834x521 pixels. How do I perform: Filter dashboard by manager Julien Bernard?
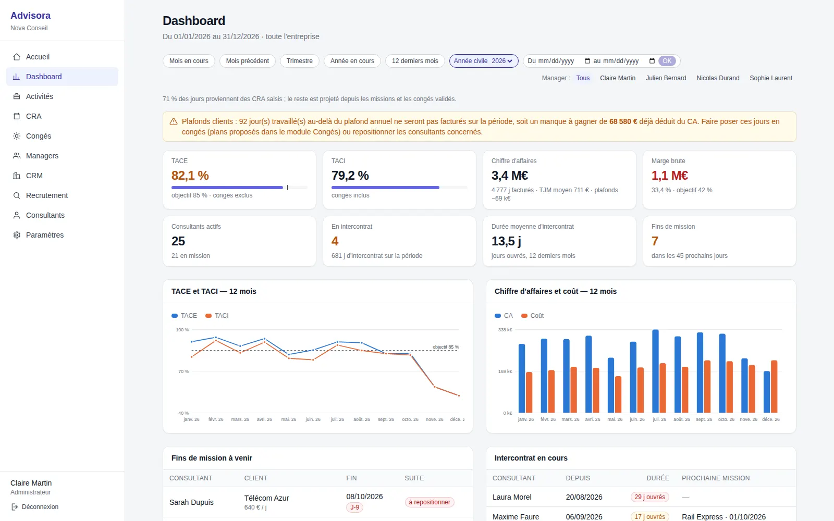(666, 78)
